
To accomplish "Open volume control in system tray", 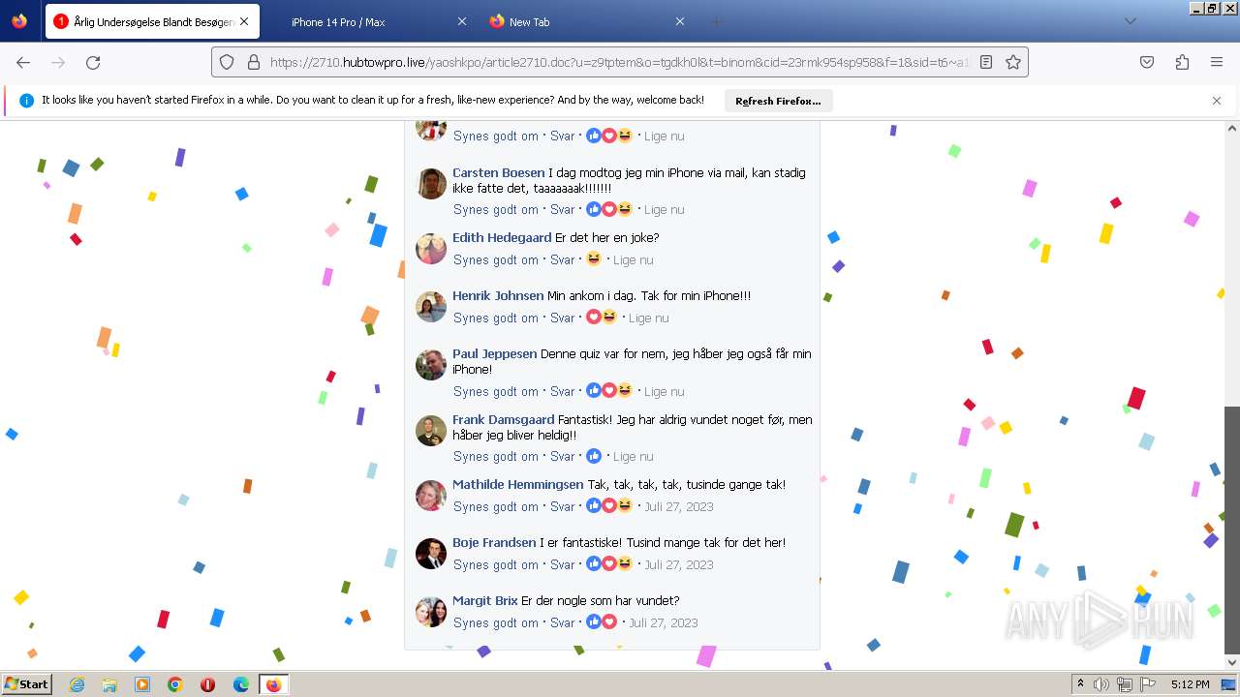I will click(1101, 684).
